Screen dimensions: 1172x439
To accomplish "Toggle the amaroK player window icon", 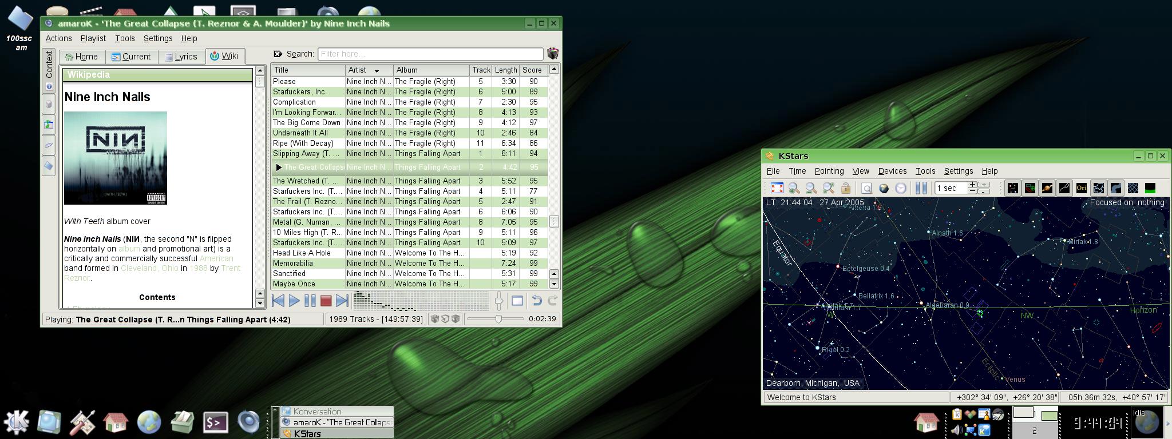I will tap(517, 301).
